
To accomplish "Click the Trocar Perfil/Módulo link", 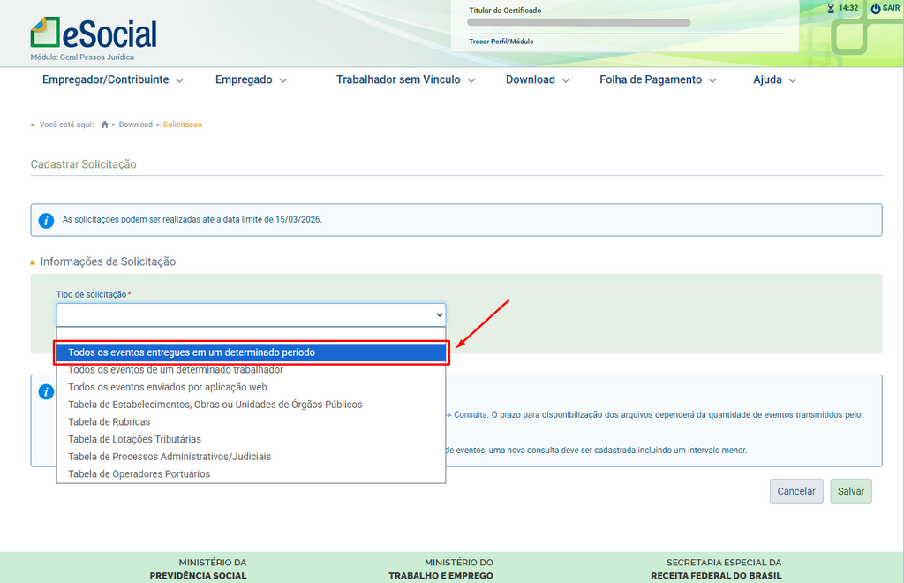I will 501,42.
